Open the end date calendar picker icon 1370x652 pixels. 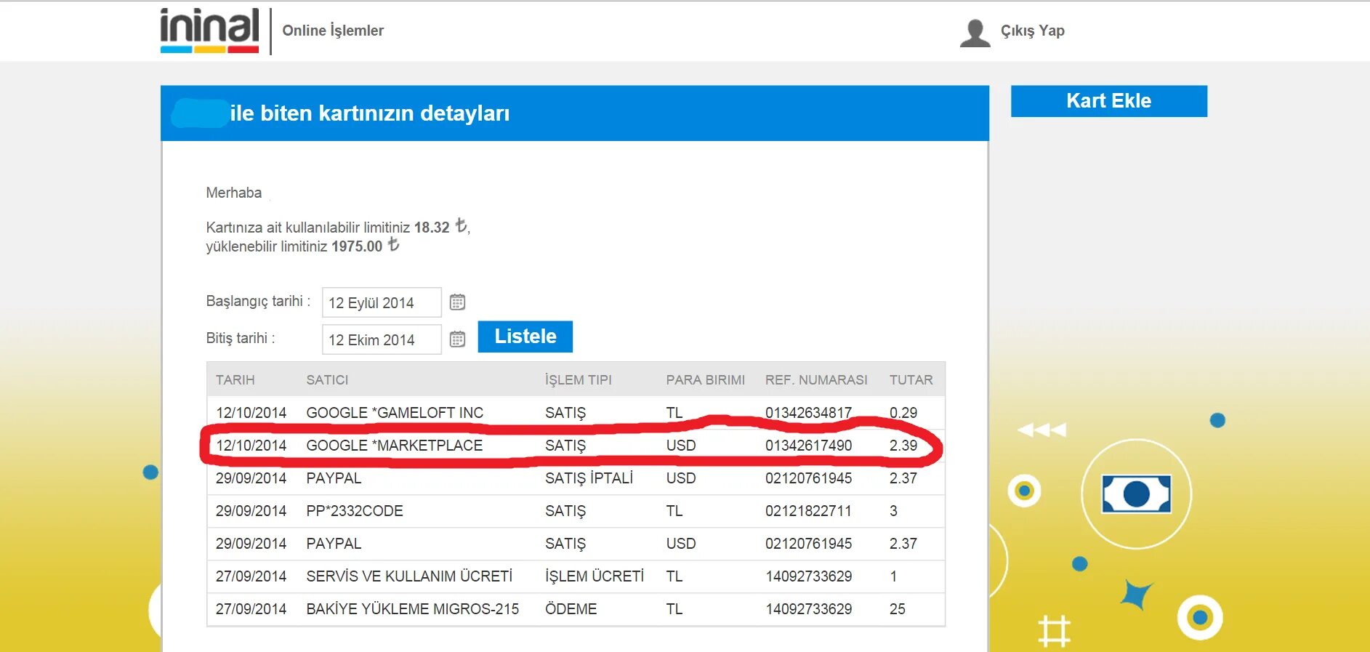457,339
